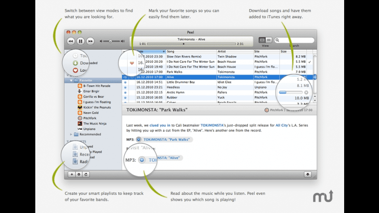Viewport: 379px width, 213px height.
Task: Select the Unpiano site icon
Action: (x=80, y=129)
